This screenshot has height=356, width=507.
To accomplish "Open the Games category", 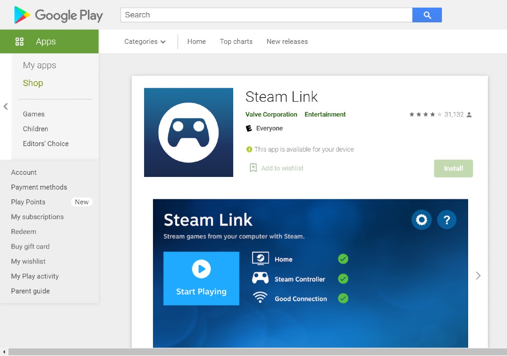I will [34, 114].
